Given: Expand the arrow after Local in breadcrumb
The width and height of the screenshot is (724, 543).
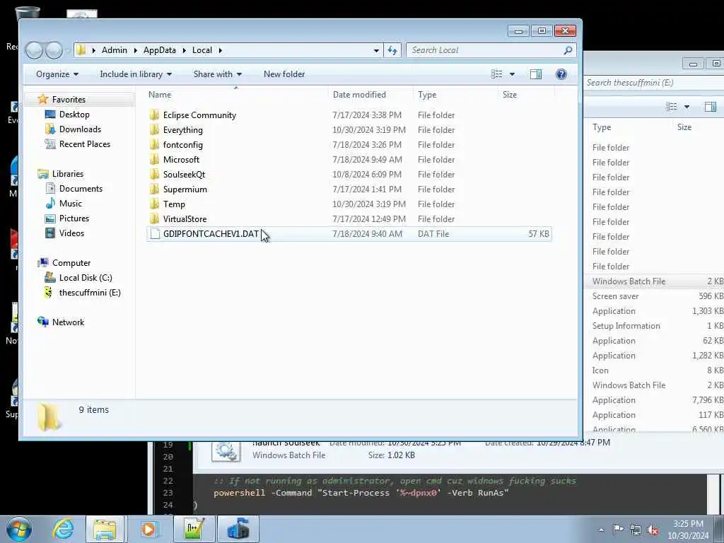Looking at the screenshot, I should click(221, 50).
